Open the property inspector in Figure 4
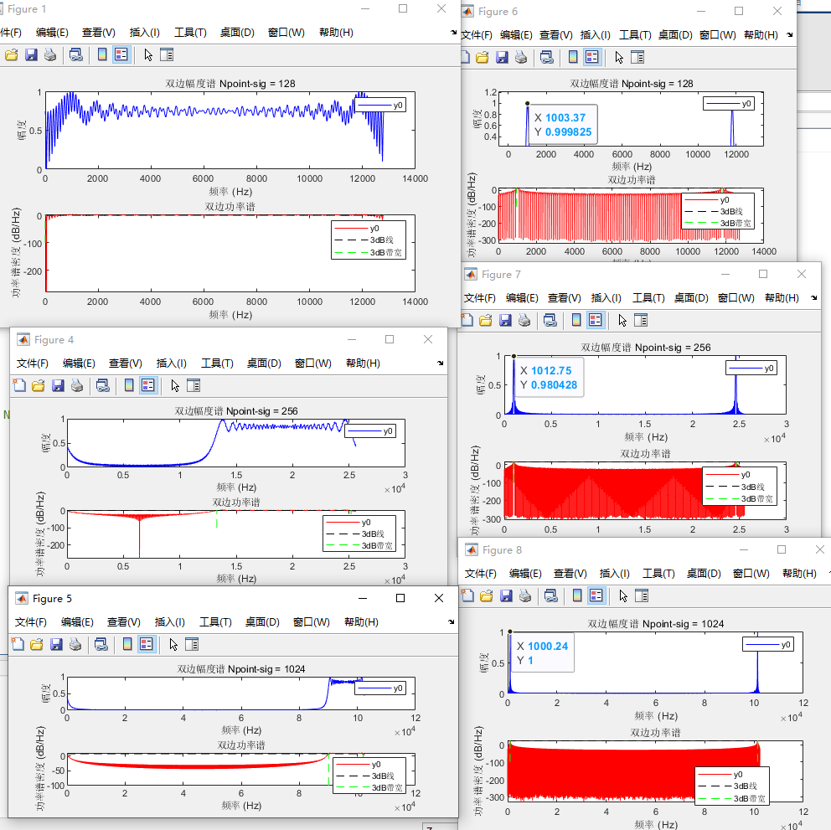 [194, 385]
